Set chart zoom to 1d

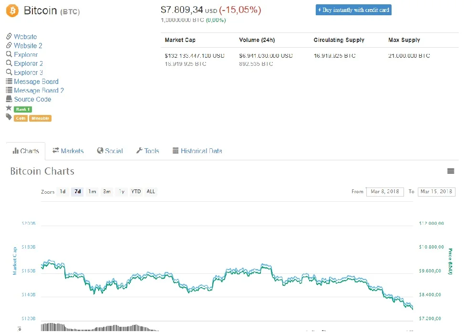tap(62, 191)
